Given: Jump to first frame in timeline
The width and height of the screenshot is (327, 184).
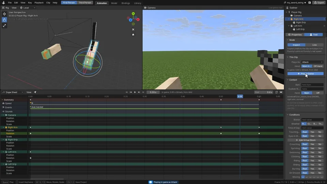Looking at the screenshot, I should [127, 92].
